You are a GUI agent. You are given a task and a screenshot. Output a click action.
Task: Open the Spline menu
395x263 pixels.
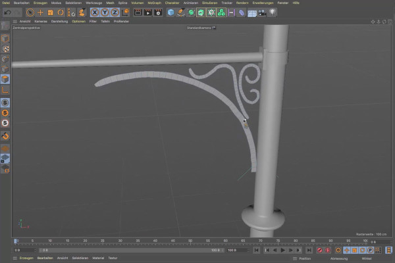point(122,3)
